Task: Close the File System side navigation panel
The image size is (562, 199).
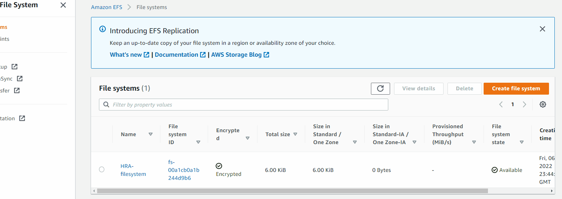Action: point(63,5)
